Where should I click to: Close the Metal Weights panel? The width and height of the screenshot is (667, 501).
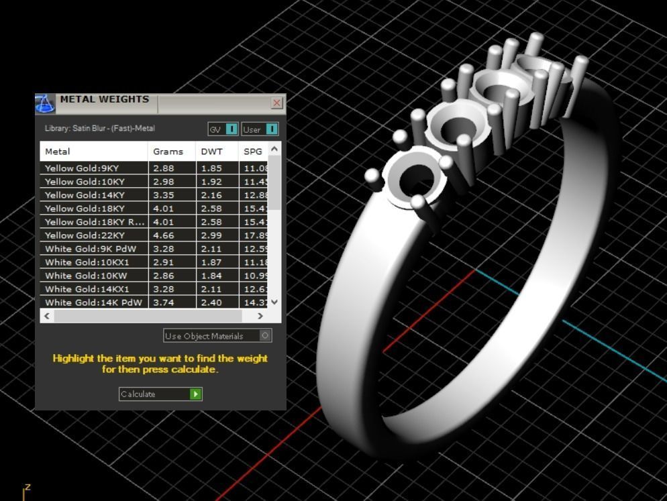pyautogui.click(x=277, y=103)
